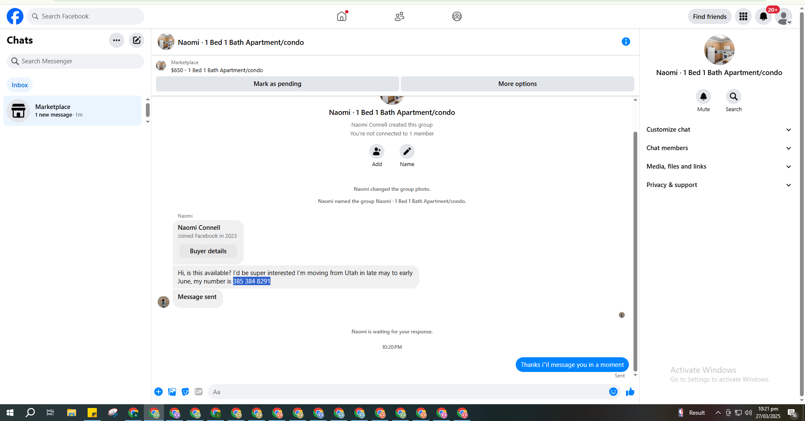Open more actions plus icon in composer
This screenshot has width=805, height=421.
[x=158, y=392]
